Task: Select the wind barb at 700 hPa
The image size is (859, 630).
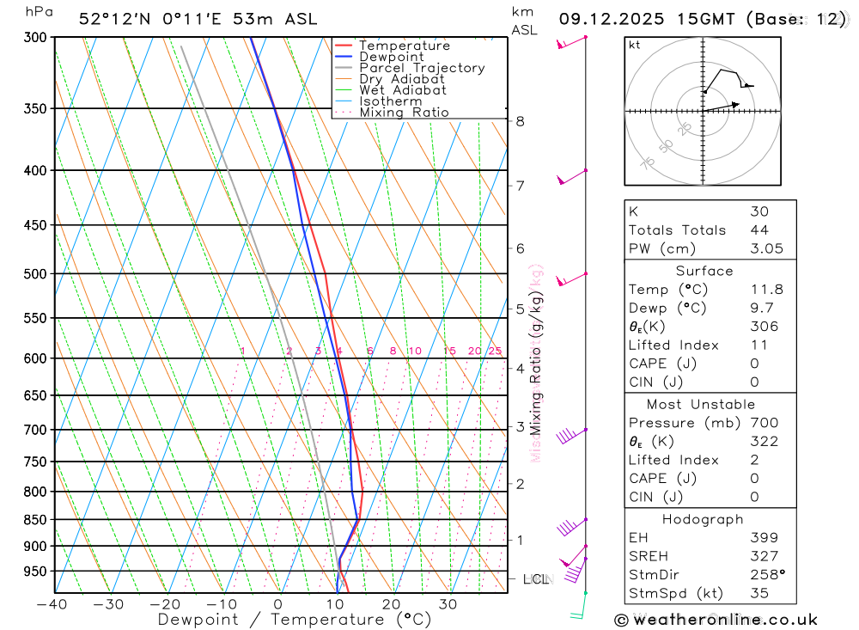Action: 571,436
